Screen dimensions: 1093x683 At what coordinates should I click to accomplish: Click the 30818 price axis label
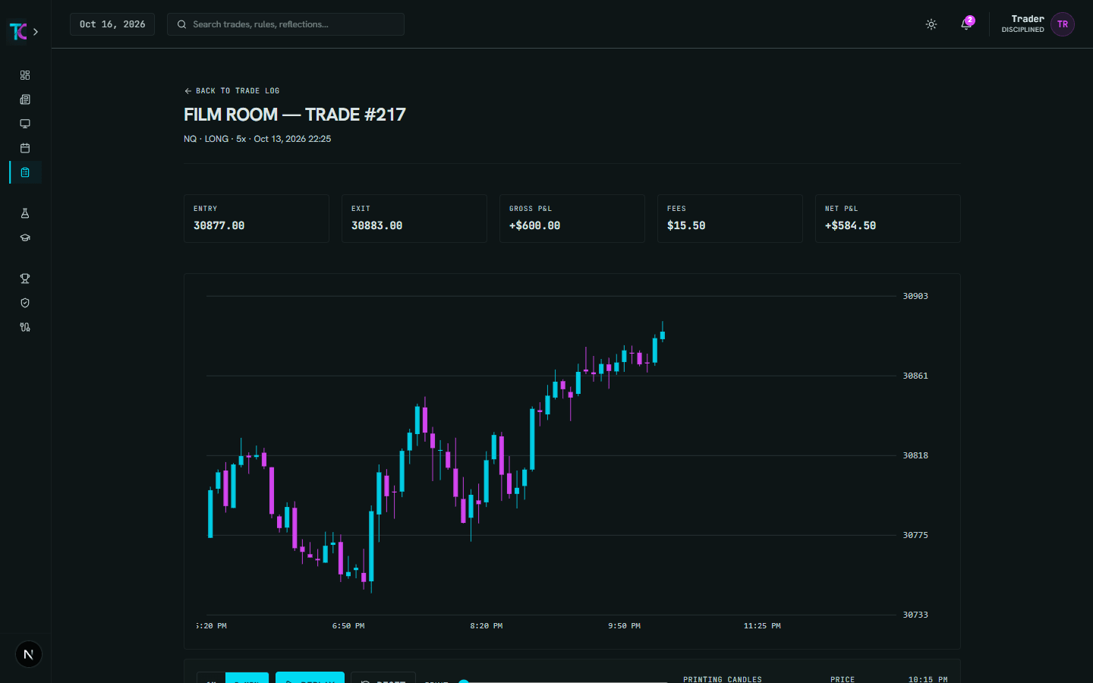915,455
